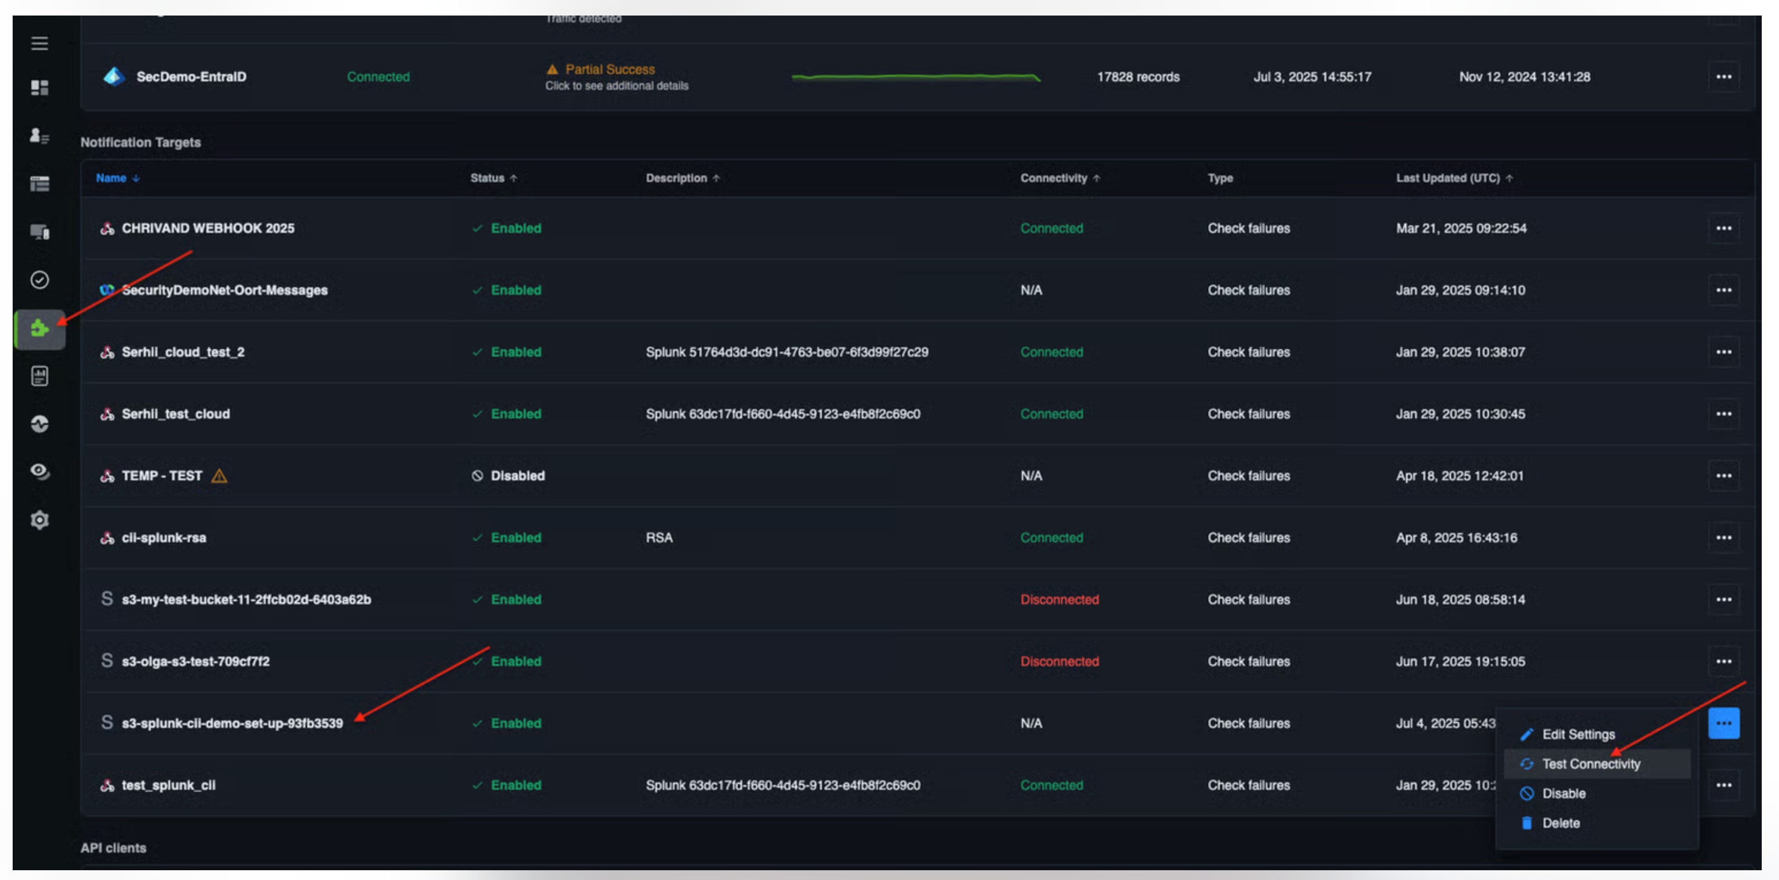Screen dimensions: 1779x880
Task: Choose Edit Settings in context menu
Action: coord(1578,734)
